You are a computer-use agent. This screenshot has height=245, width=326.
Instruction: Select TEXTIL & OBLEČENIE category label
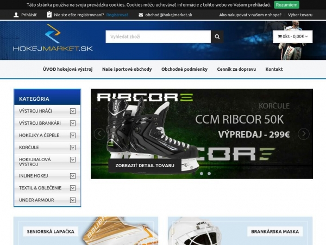click(x=40, y=188)
